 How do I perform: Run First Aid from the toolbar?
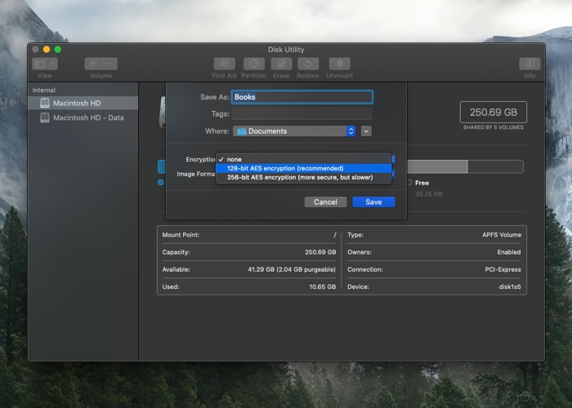(225, 64)
